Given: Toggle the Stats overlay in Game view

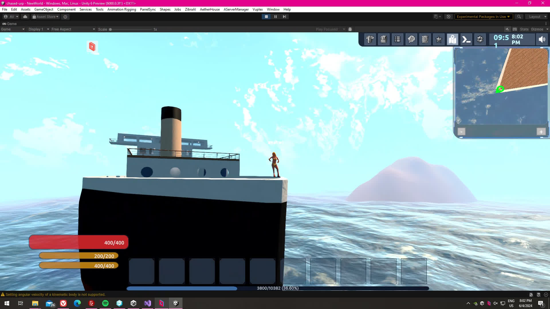Looking at the screenshot, I should (x=524, y=29).
